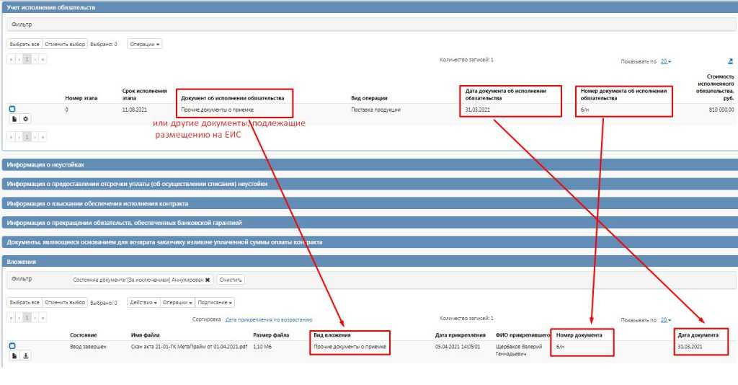
Task: Select page 1 in Вложения pagination
Action: (x=27, y=318)
